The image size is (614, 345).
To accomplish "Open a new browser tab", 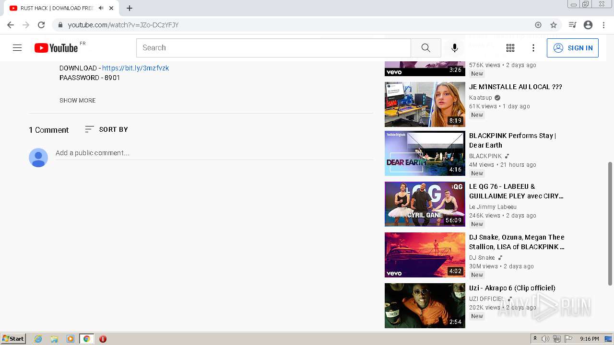I will (130, 8).
